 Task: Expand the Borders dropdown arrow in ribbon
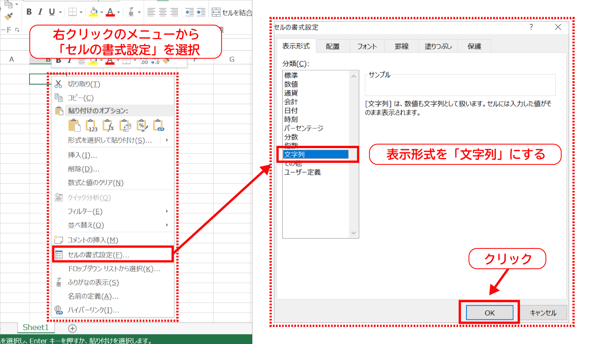click(x=81, y=12)
